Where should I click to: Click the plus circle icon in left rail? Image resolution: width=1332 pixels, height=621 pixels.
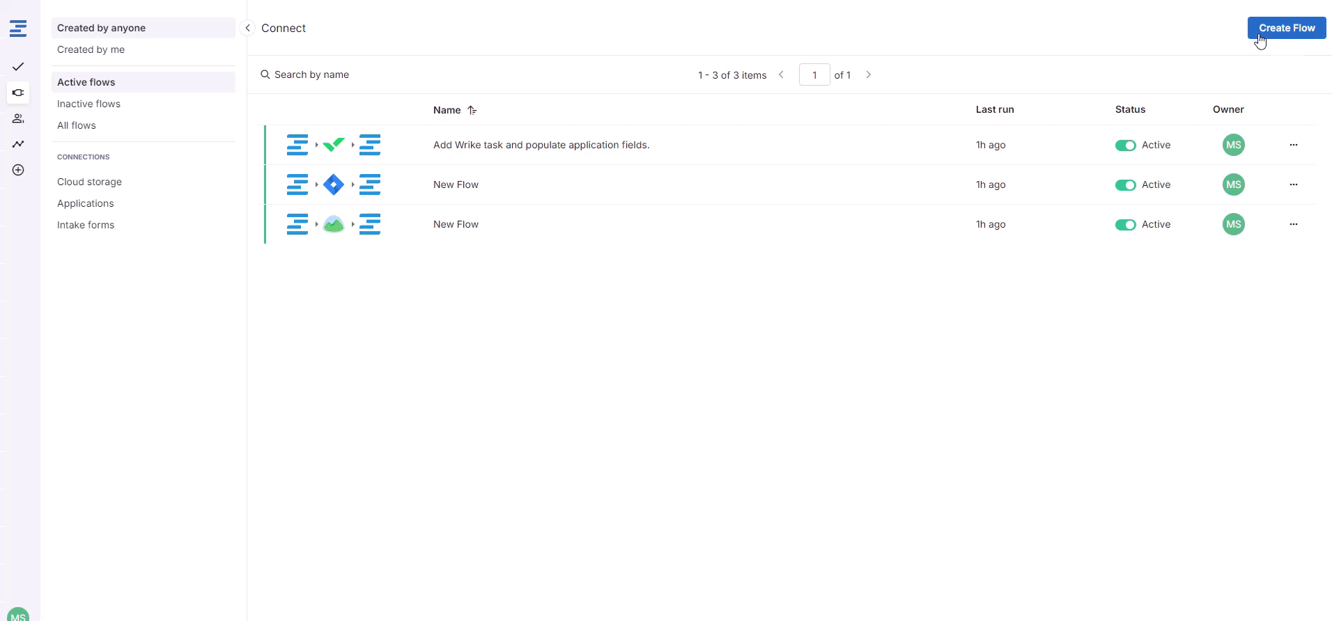[x=18, y=170]
